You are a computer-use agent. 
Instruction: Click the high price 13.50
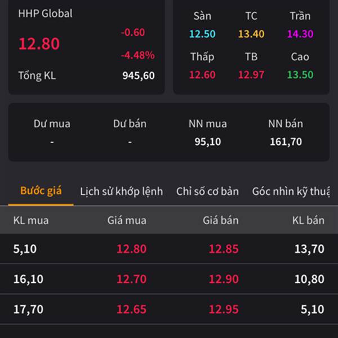[300, 75]
